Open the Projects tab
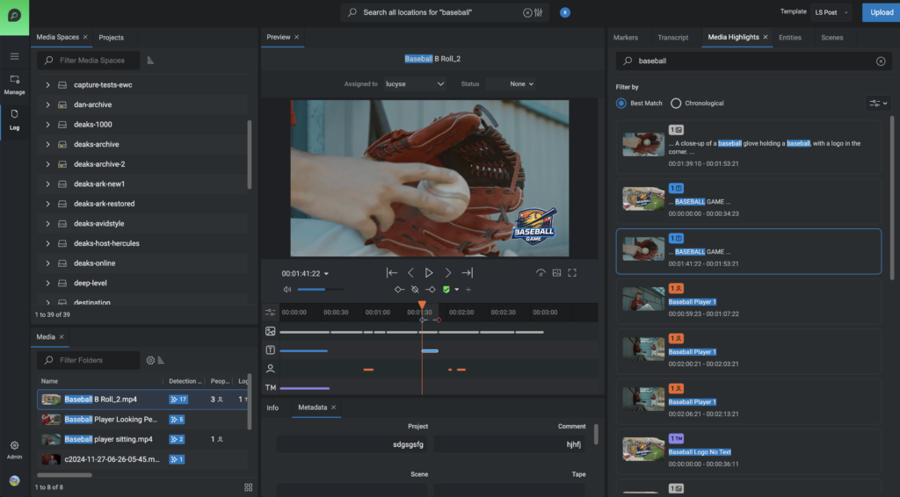The width and height of the screenshot is (900, 497). click(x=111, y=38)
